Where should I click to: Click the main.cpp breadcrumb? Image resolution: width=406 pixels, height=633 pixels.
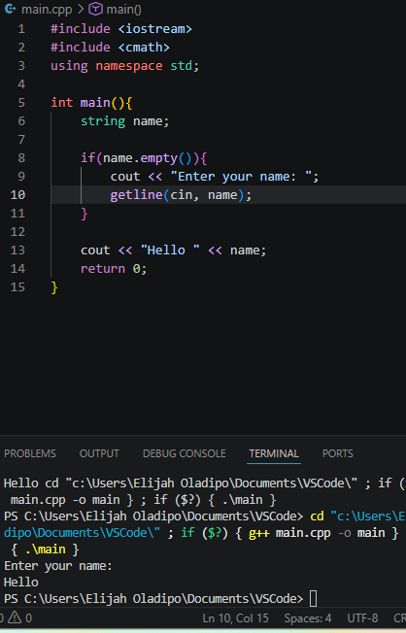pyautogui.click(x=47, y=10)
